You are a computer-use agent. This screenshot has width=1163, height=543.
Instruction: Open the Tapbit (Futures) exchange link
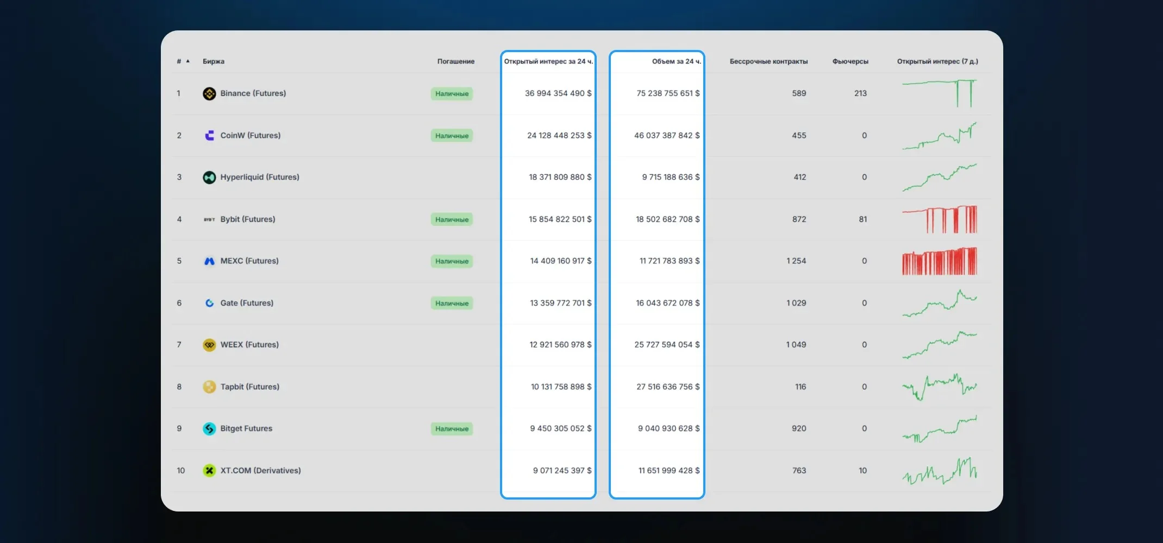250,387
